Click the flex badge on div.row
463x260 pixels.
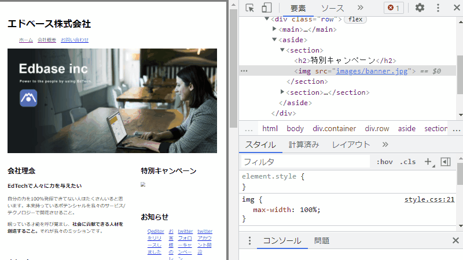tap(355, 20)
